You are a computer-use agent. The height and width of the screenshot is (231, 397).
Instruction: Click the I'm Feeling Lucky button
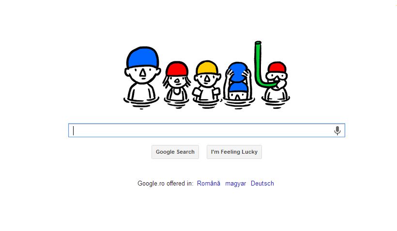[x=234, y=152]
